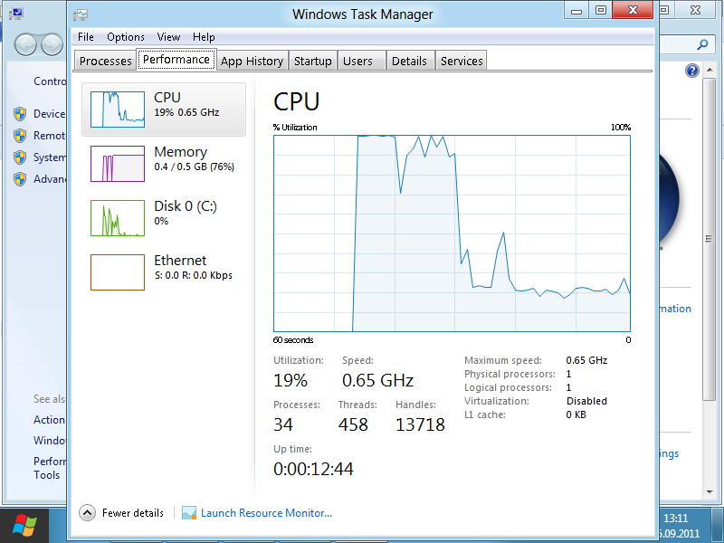Click the Resource Monitor icon
Image resolution: width=724 pixels, height=543 pixels.
click(x=189, y=512)
